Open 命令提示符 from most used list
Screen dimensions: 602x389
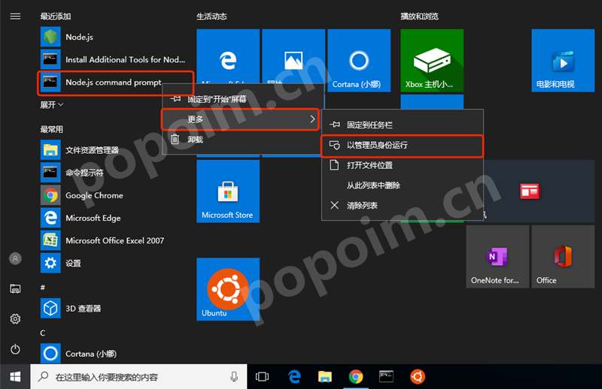(115, 173)
